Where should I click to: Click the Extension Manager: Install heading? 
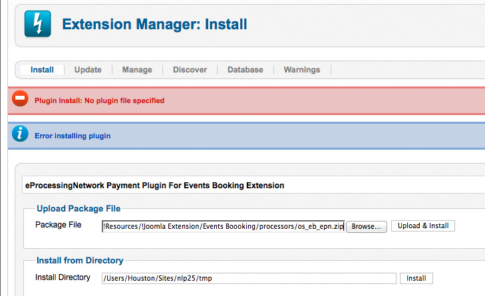(x=154, y=25)
